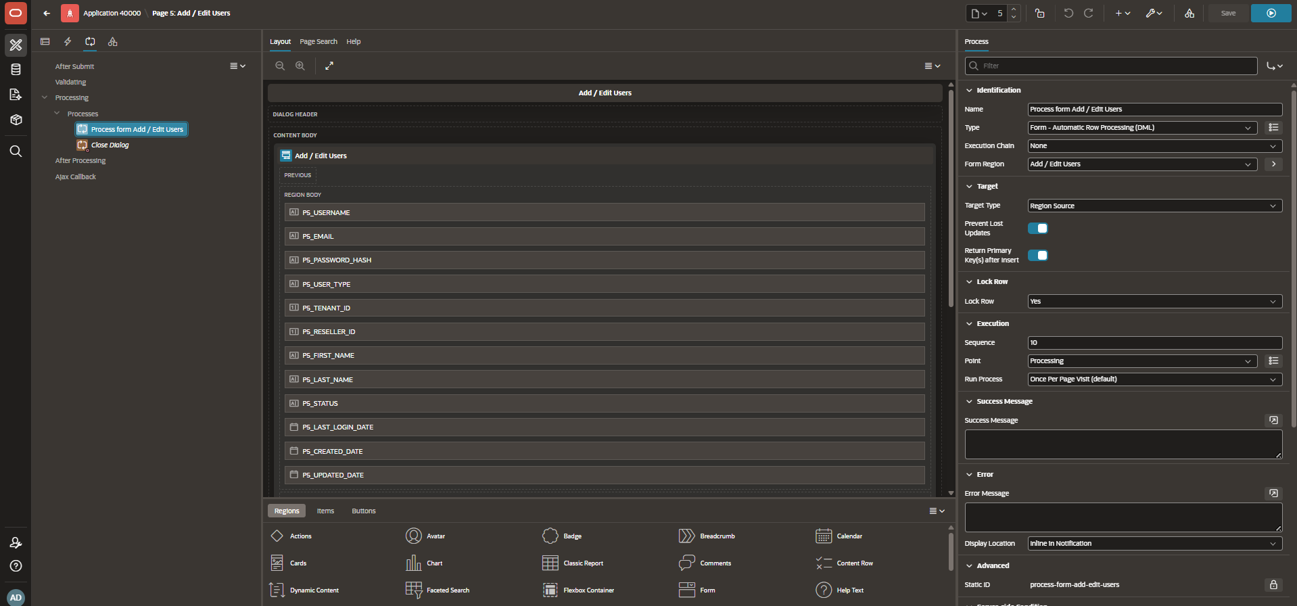Open the Help tab

pos(354,41)
